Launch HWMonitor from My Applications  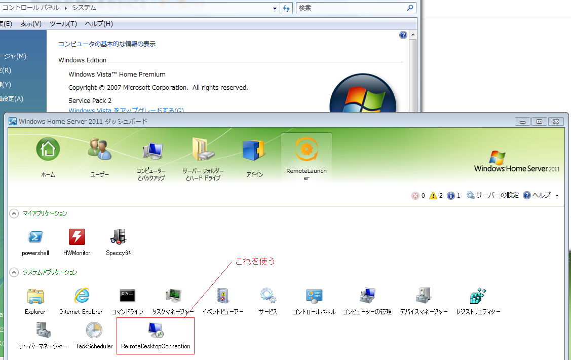(x=77, y=242)
